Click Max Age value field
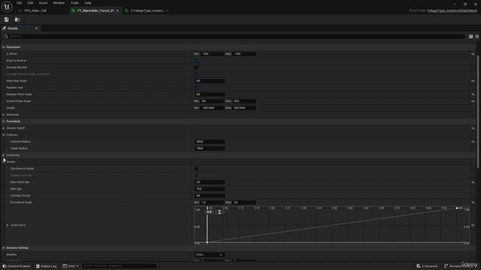The height and width of the screenshot is (270, 481). 210,189
